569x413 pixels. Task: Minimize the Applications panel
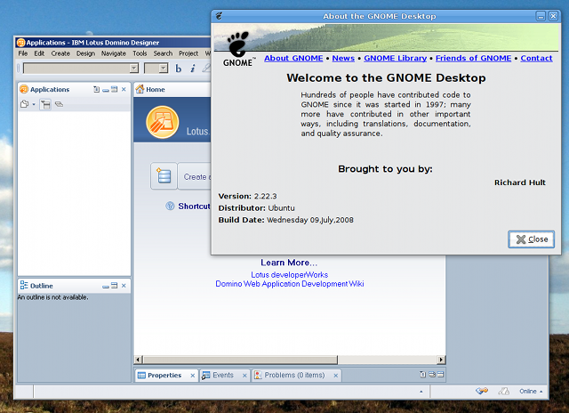coord(106,90)
